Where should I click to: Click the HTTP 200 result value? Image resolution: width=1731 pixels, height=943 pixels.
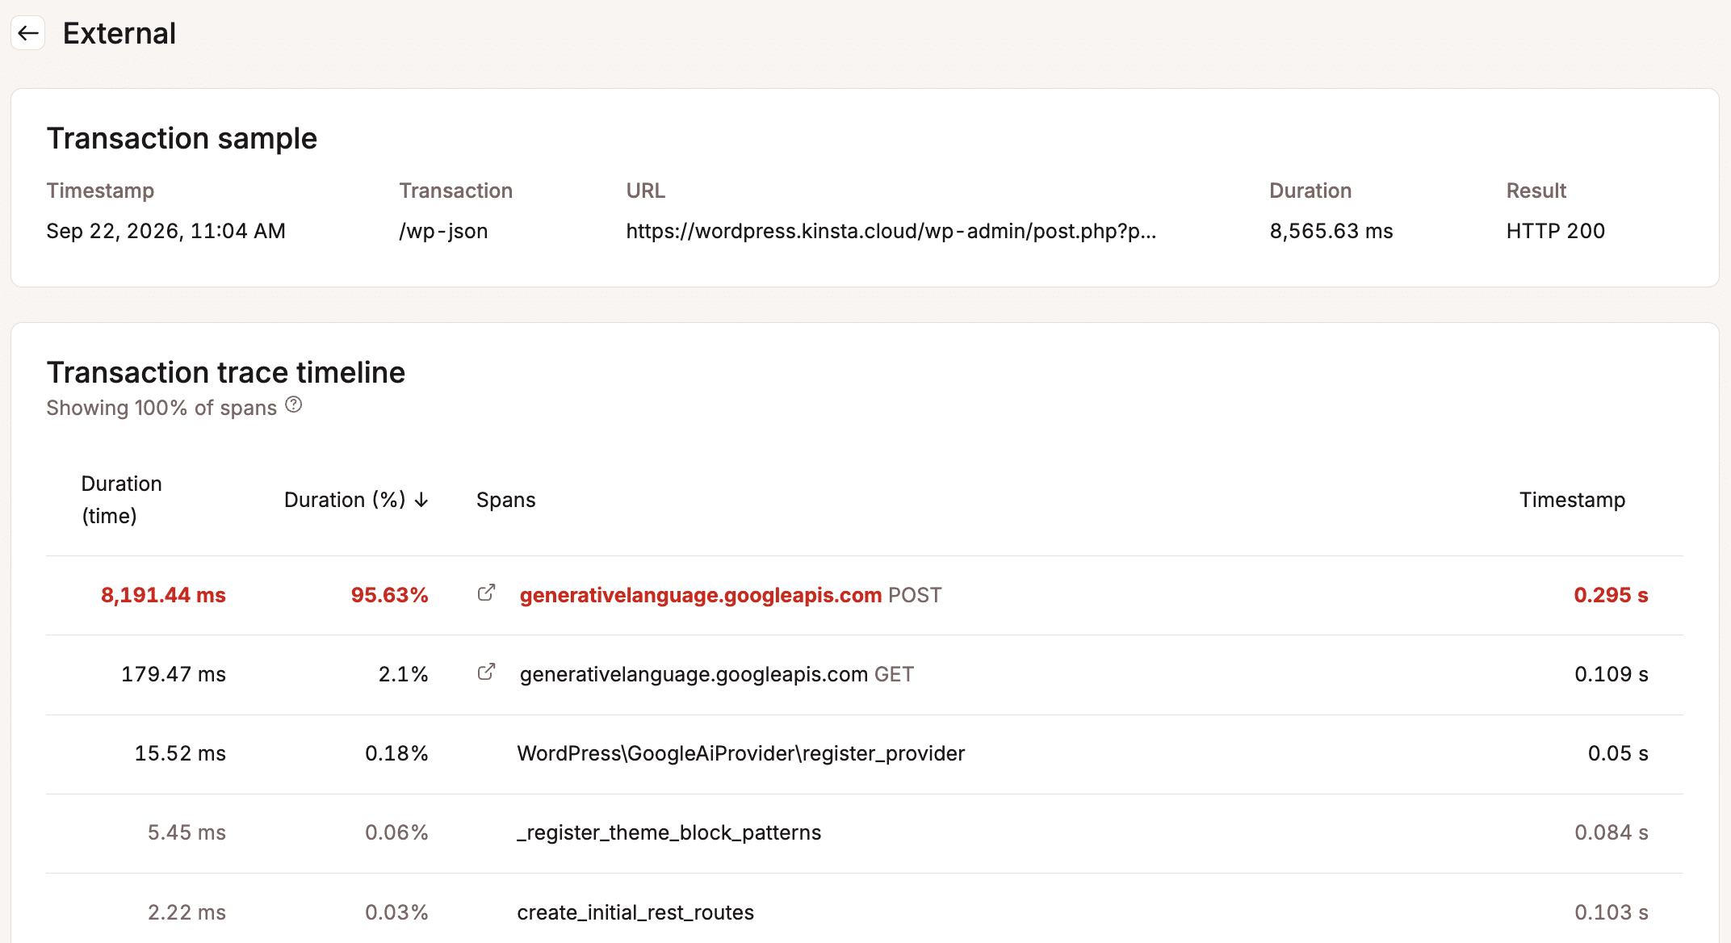(1556, 231)
